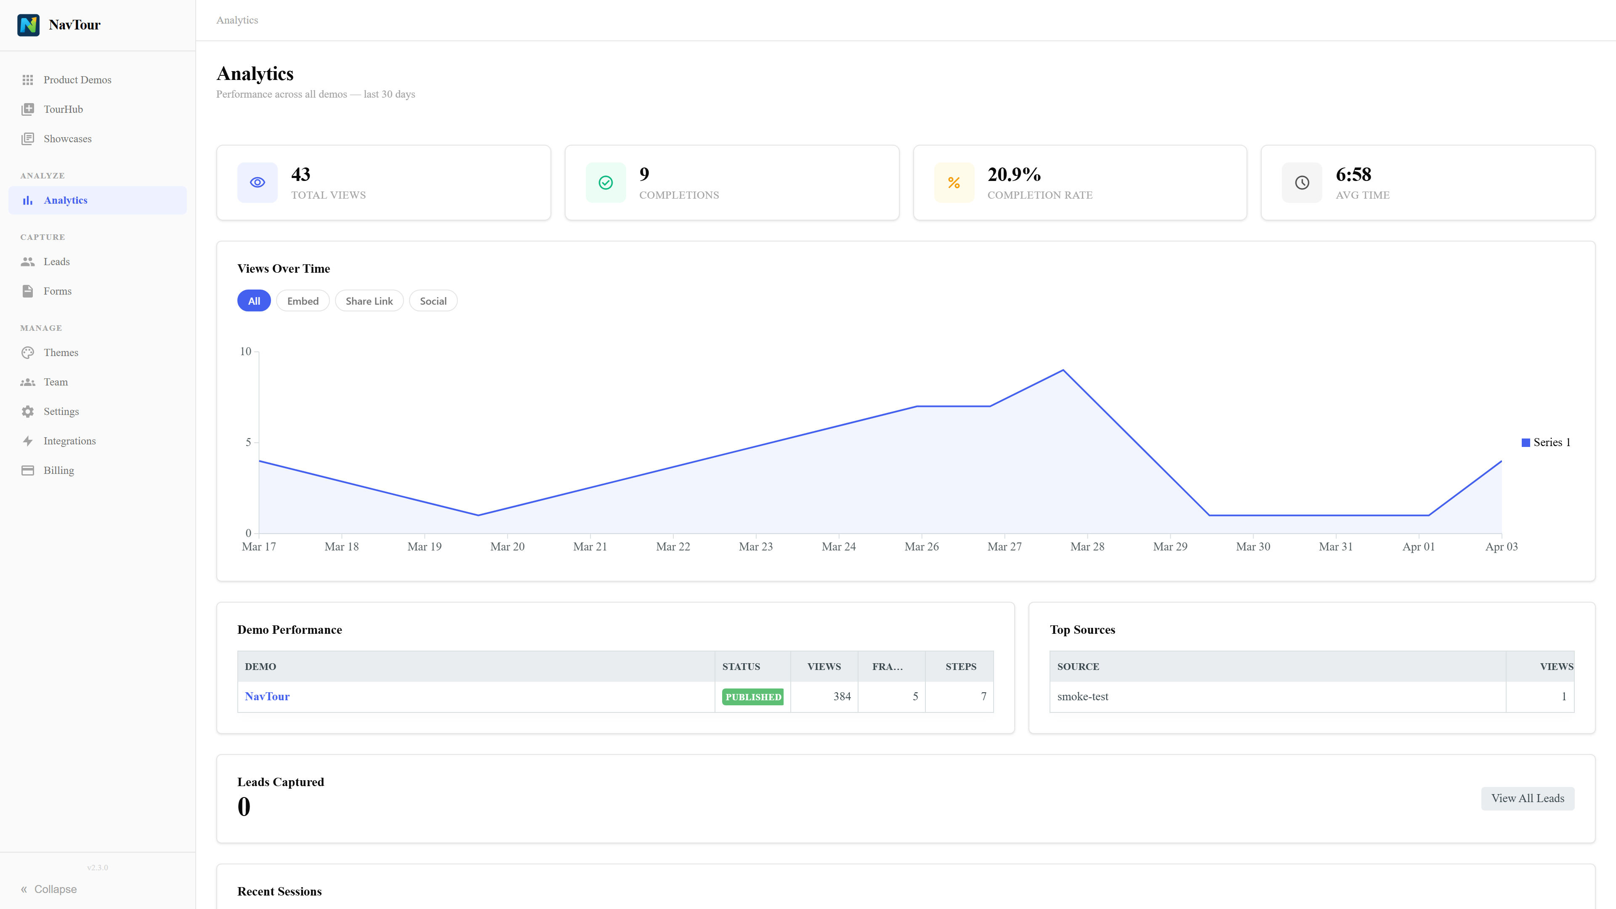This screenshot has height=909, width=1616.
Task: Click the clock icon beside Avg Time
Action: pyautogui.click(x=1302, y=183)
